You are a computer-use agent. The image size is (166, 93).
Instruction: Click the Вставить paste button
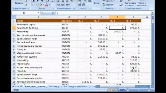(x=19, y=3)
